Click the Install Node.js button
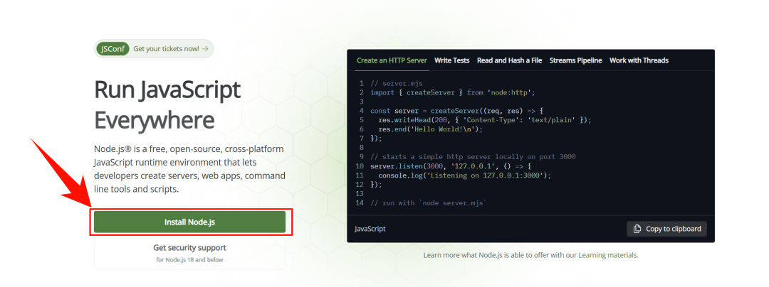 click(x=189, y=222)
